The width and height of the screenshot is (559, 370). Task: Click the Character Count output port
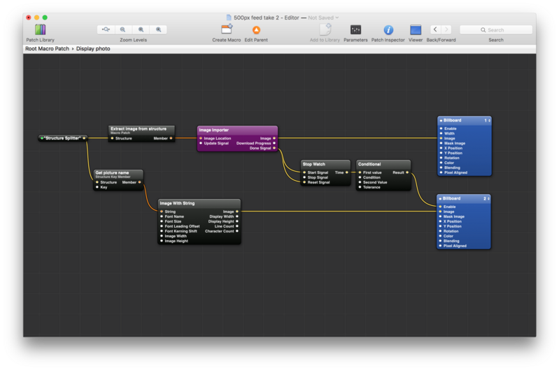click(237, 231)
